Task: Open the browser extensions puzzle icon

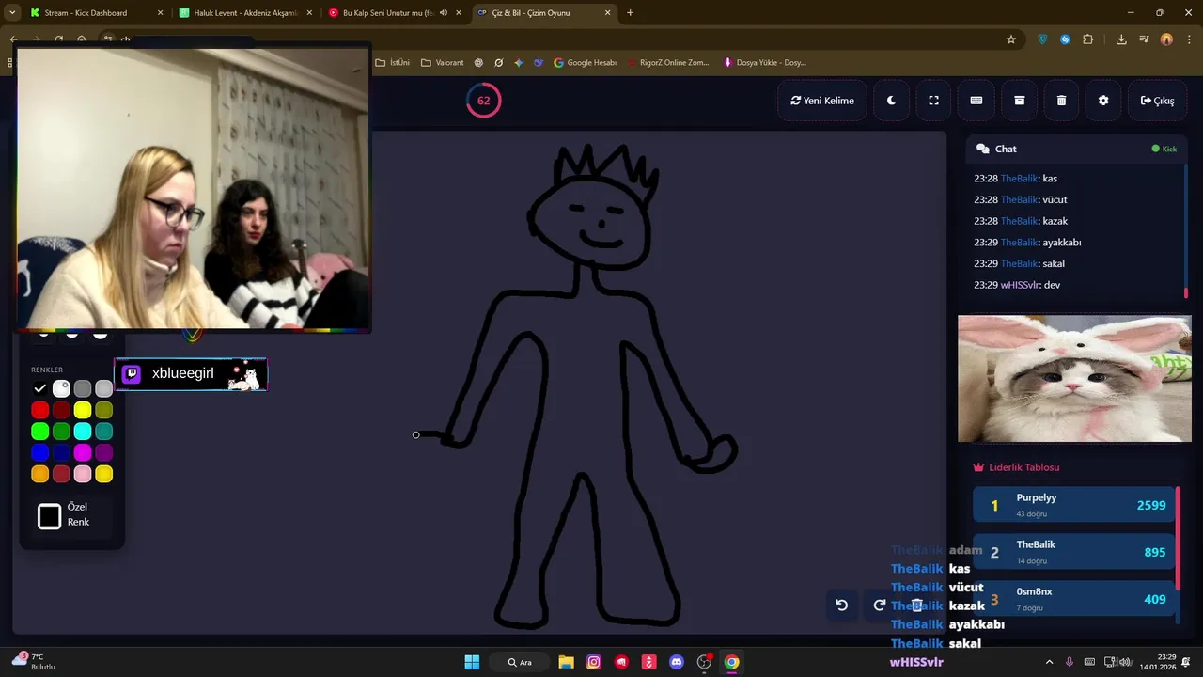Action: pos(1088,39)
